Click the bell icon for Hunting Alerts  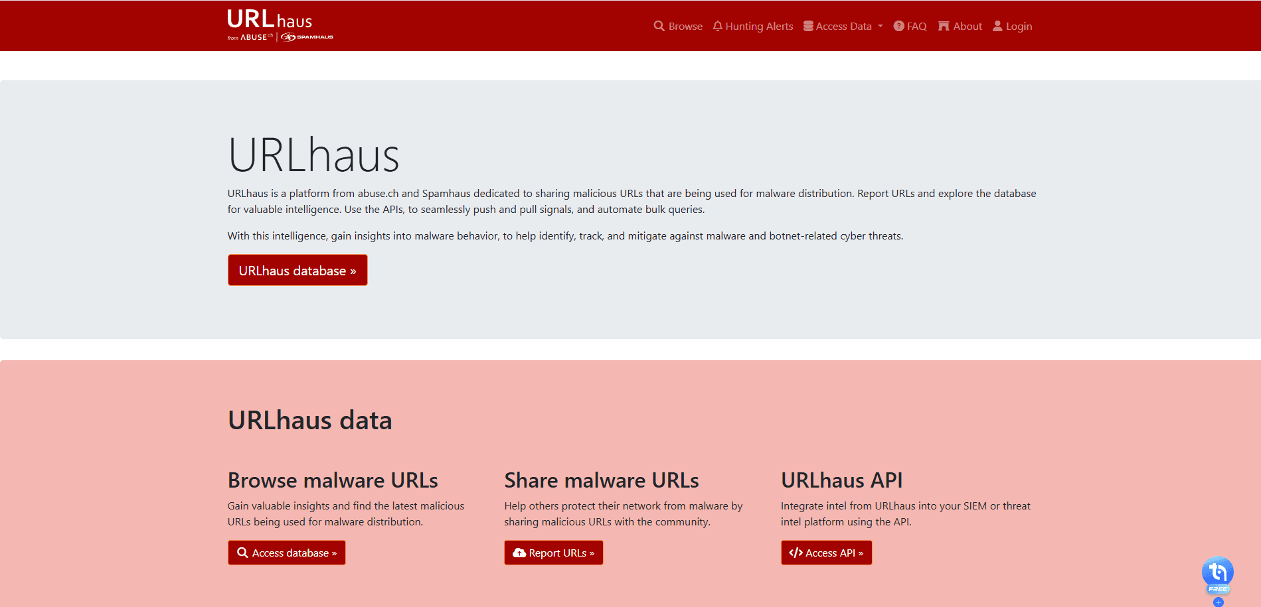(x=717, y=26)
